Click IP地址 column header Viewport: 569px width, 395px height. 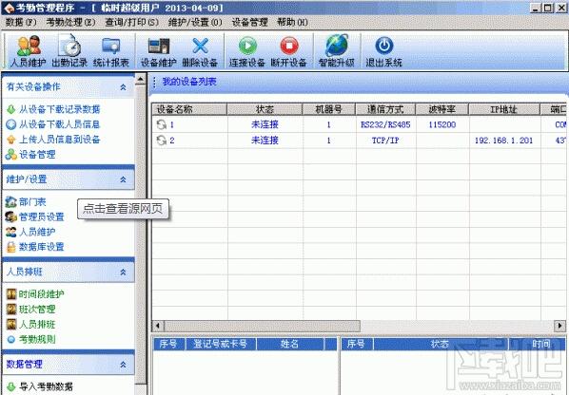click(504, 109)
